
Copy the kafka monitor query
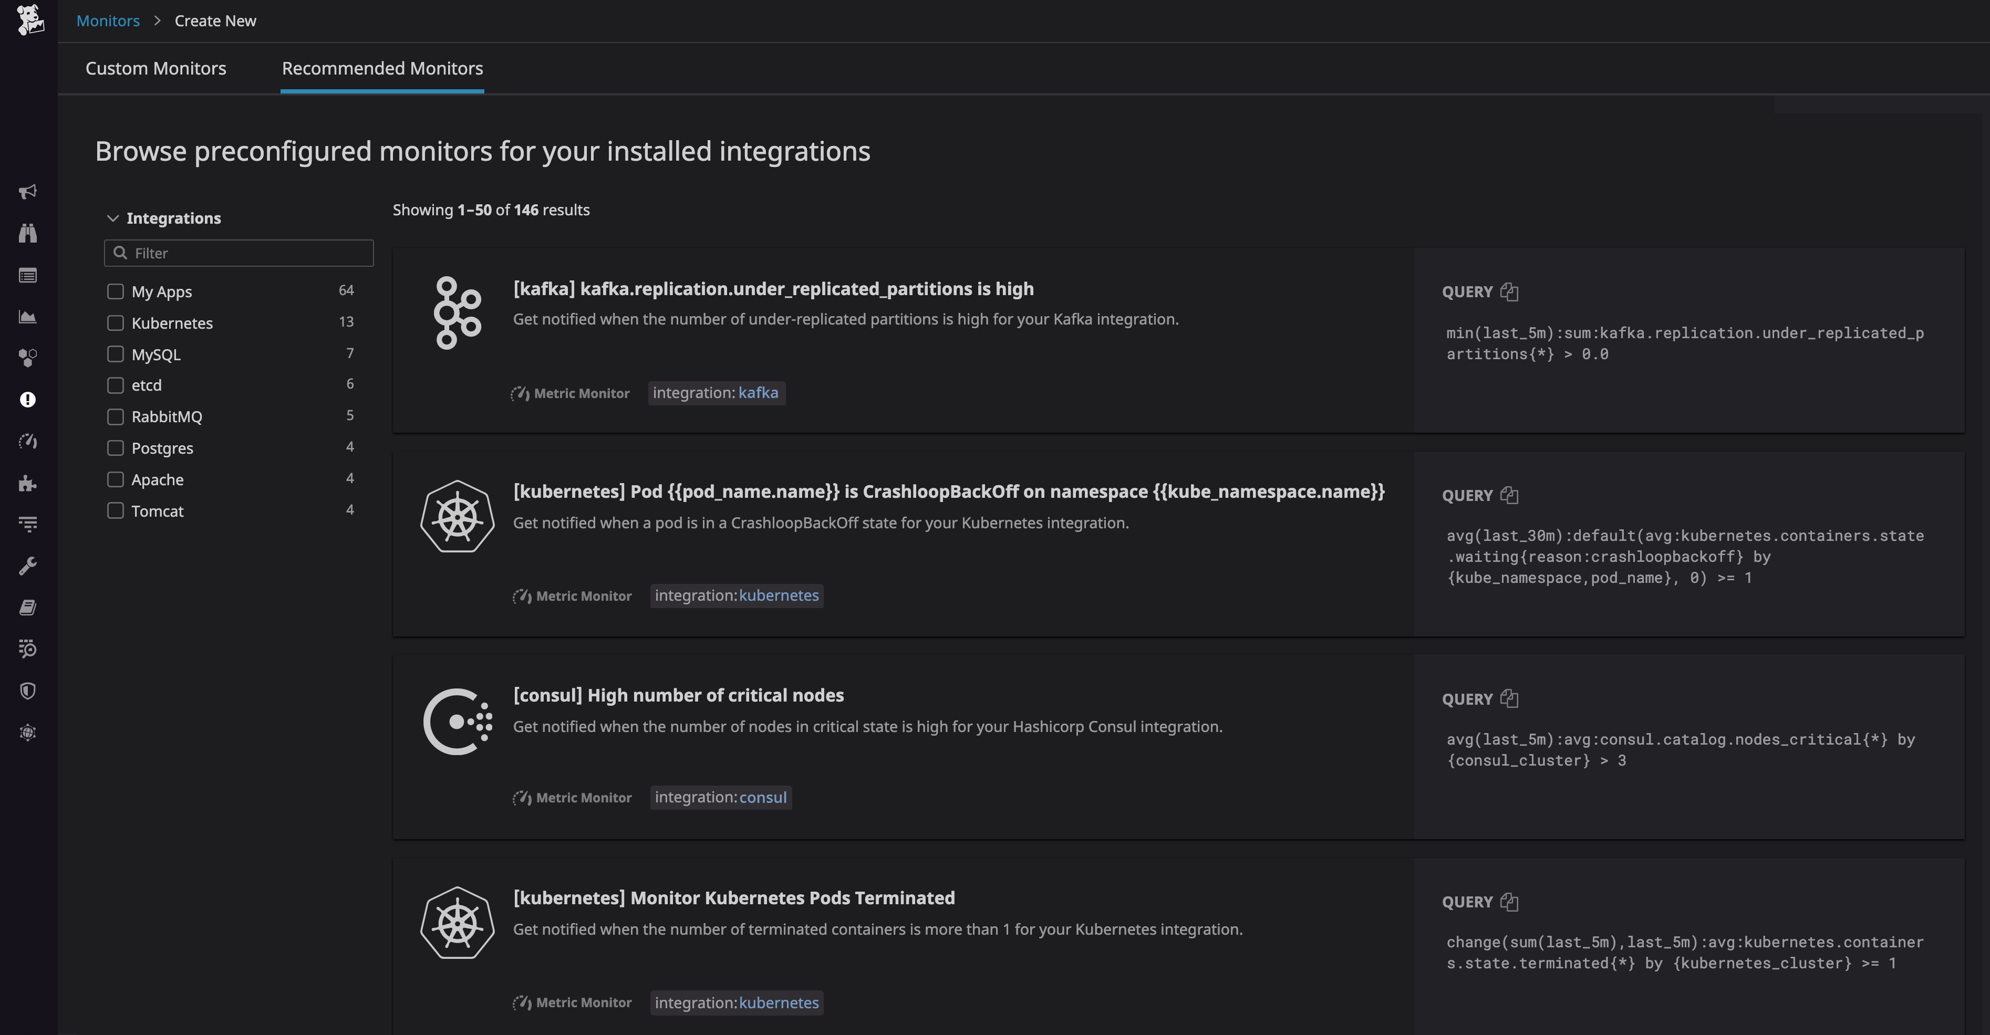1509,292
